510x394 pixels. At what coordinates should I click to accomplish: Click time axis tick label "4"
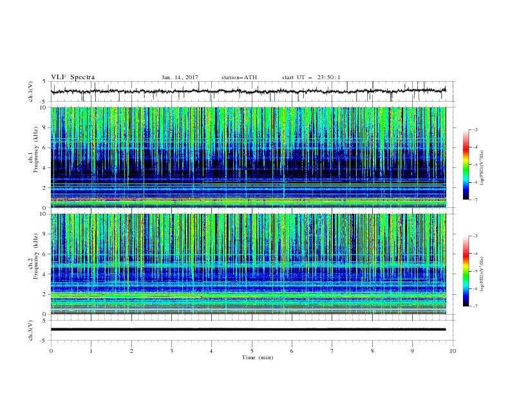tap(211, 351)
